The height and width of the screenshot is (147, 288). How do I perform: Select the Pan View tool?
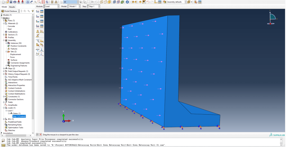28,2
